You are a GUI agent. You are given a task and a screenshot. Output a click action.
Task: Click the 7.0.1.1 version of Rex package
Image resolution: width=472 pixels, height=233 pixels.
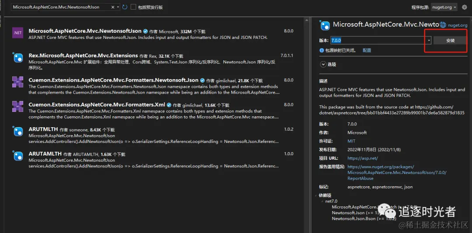pyautogui.click(x=287, y=56)
